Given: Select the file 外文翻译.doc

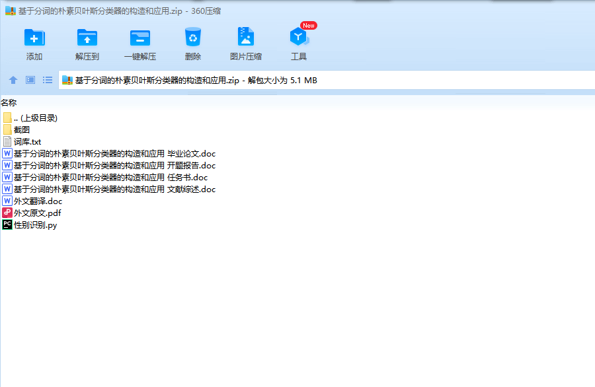Looking at the screenshot, I should tap(32, 201).
